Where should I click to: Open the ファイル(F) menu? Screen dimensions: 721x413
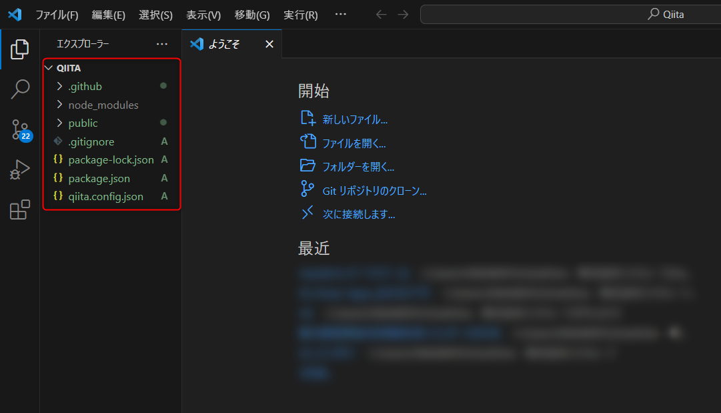(57, 15)
